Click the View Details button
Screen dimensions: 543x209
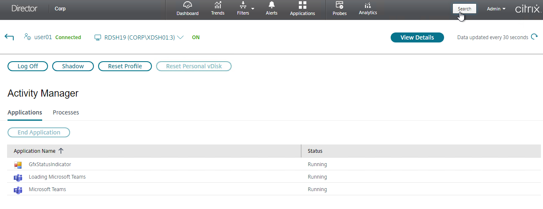(x=417, y=37)
